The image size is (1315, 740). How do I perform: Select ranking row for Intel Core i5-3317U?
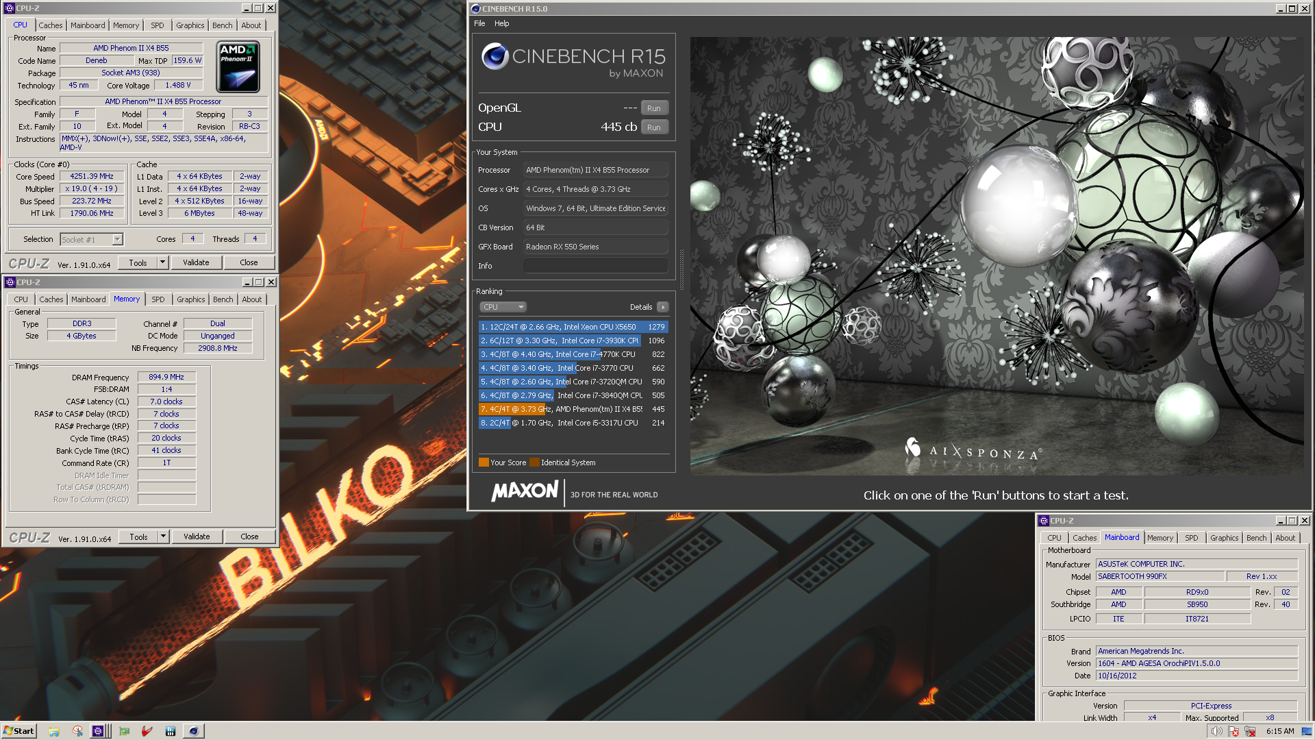point(573,423)
